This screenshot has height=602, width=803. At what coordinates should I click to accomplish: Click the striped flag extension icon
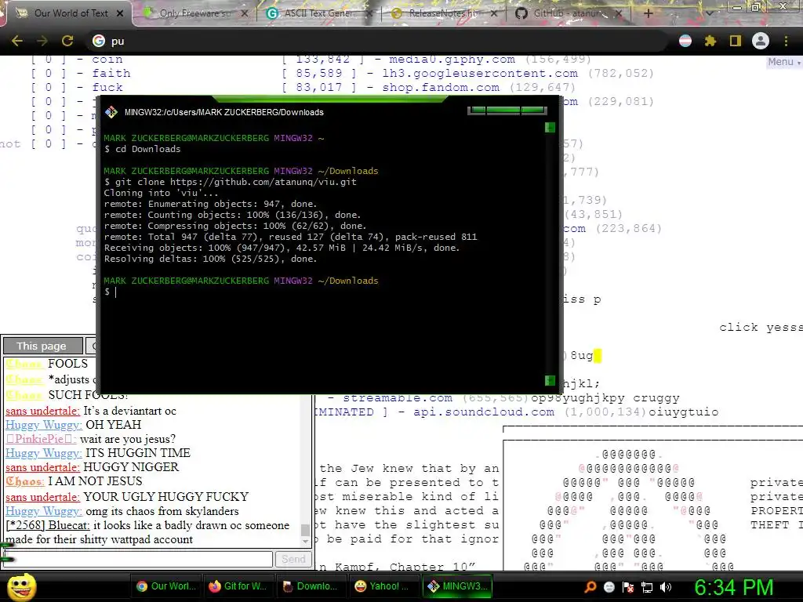tap(685, 41)
